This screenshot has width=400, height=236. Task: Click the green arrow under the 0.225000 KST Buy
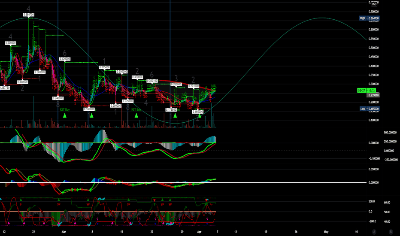(x=136, y=115)
